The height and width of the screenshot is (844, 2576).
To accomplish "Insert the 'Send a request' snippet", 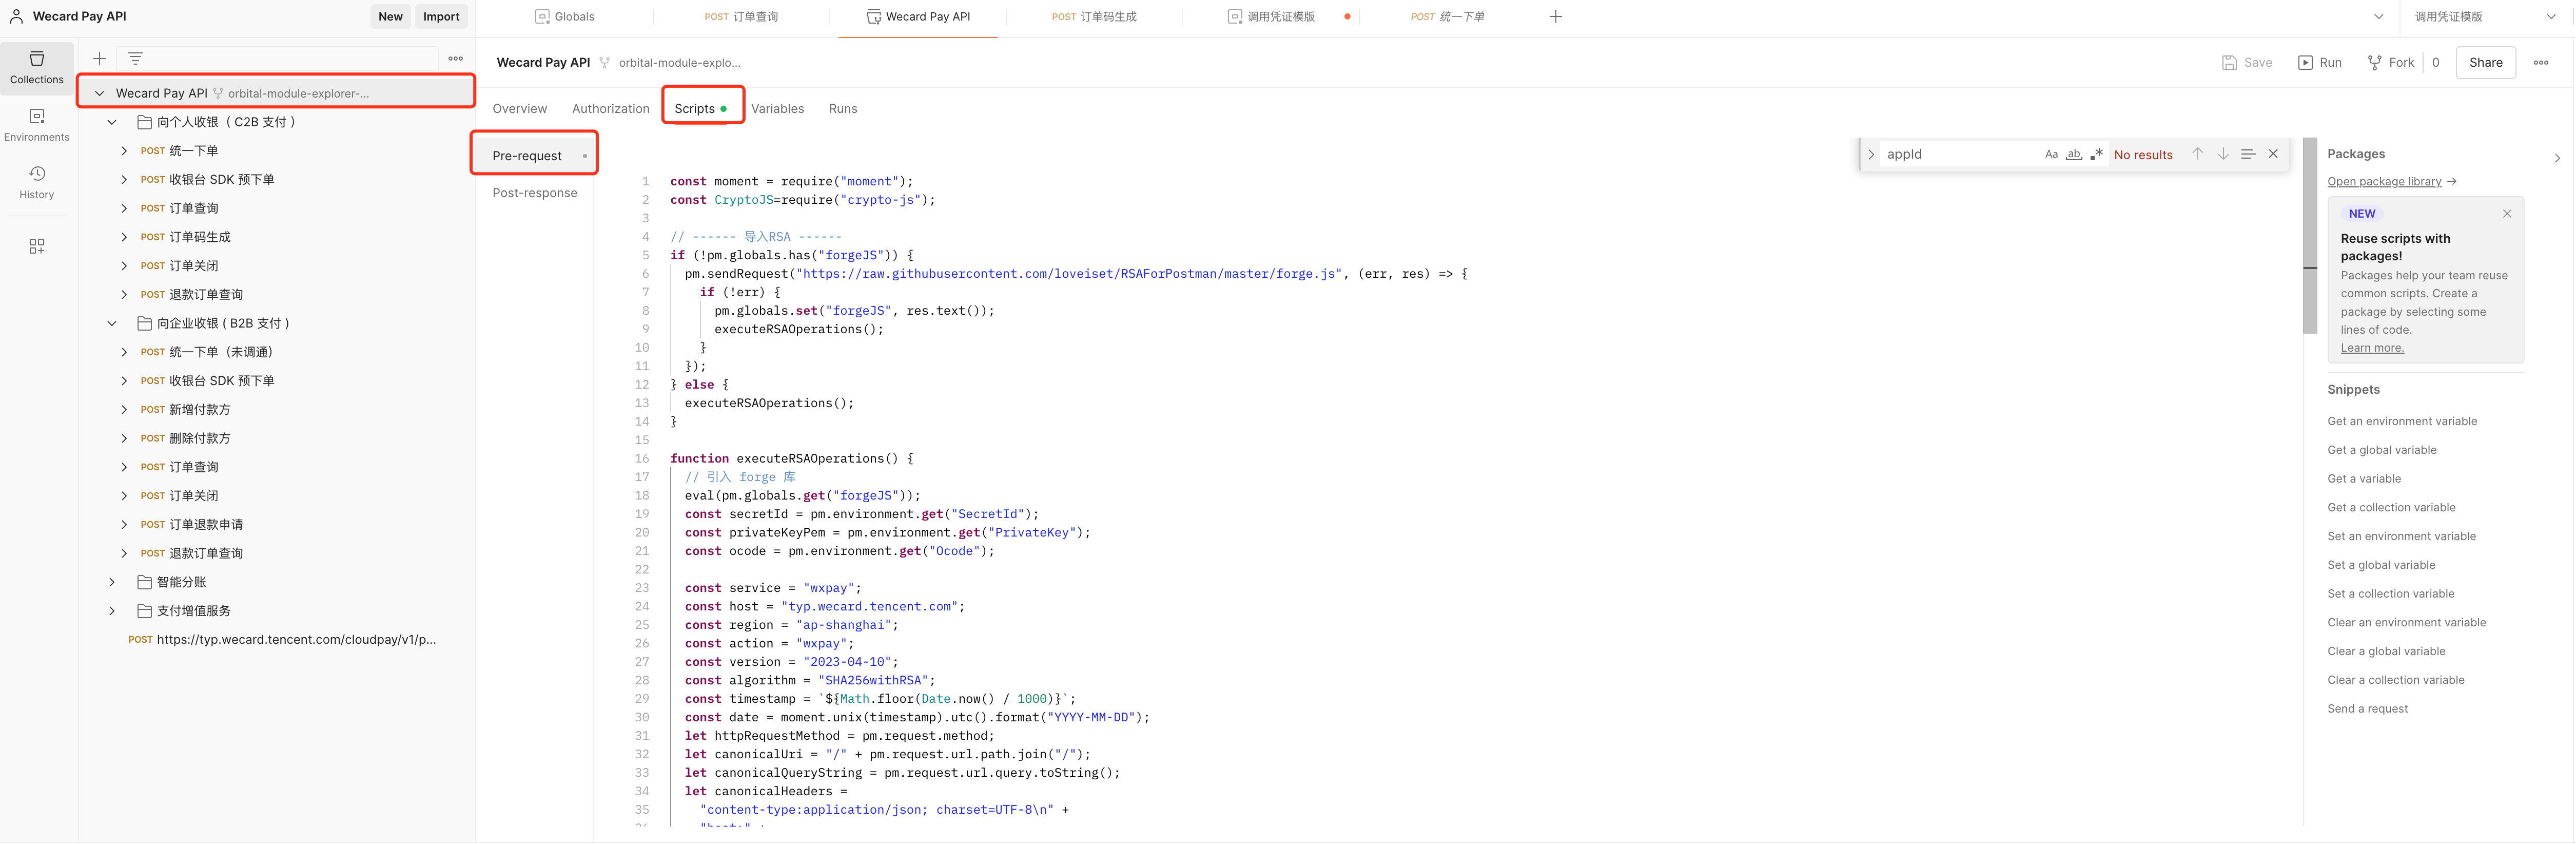I will tap(2367, 708).
